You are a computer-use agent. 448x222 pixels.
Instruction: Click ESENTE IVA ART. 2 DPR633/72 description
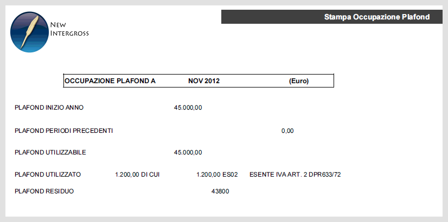[x=295, y=174]
